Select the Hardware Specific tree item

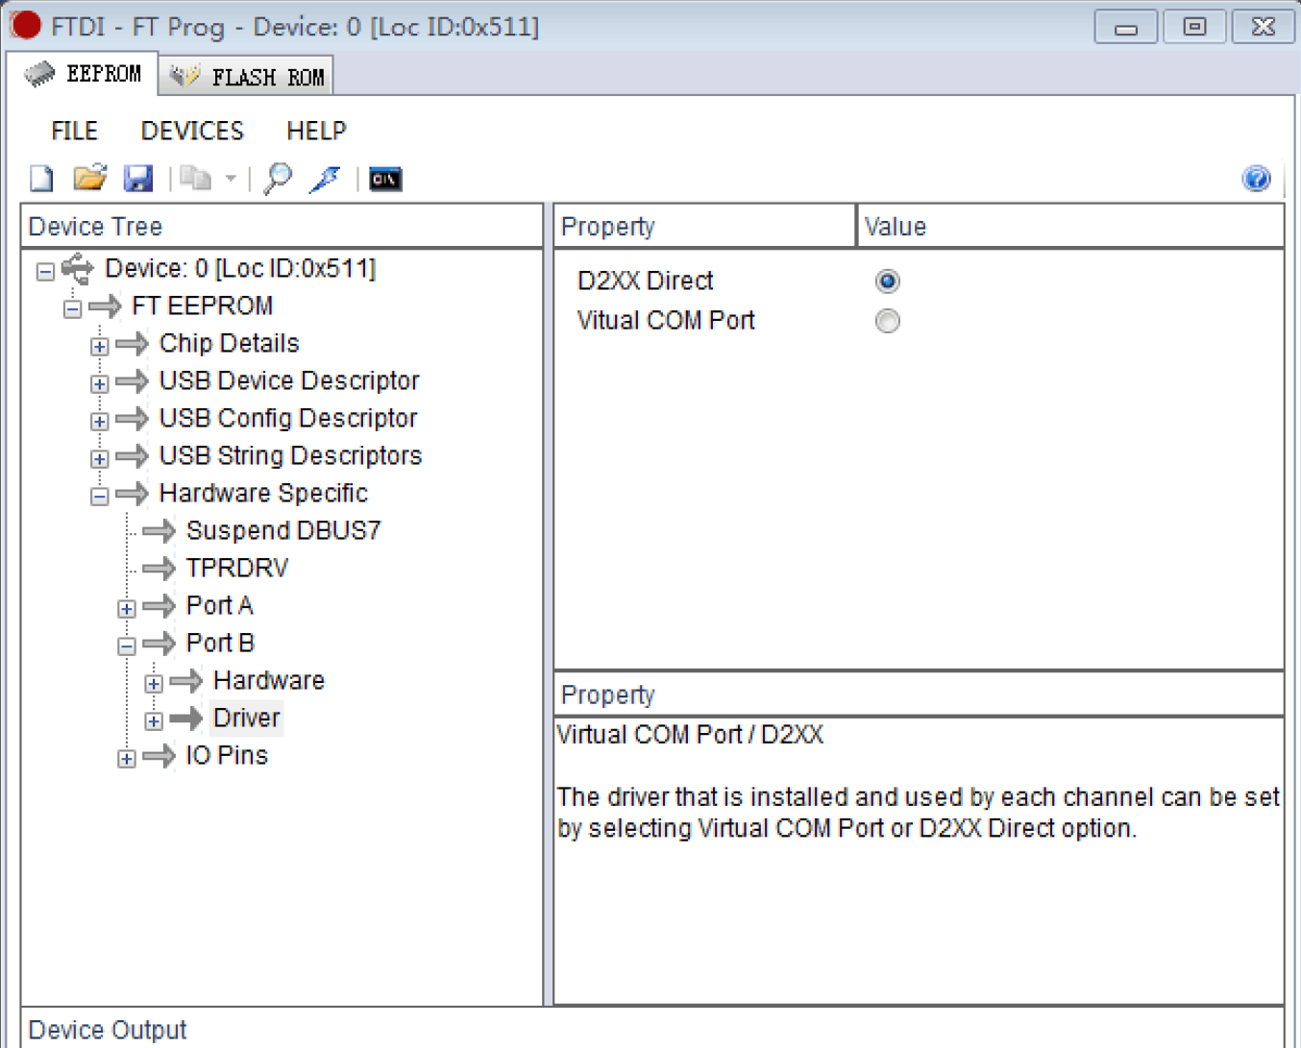point(263,493)
